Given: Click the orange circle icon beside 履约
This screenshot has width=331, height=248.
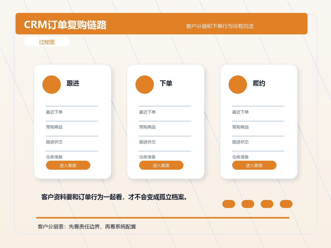Looking at the screenshot, I should click(x=238, y=84).
